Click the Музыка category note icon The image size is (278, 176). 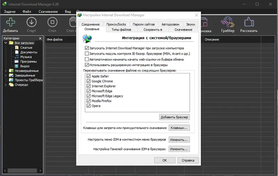click(x=17, y=57)
